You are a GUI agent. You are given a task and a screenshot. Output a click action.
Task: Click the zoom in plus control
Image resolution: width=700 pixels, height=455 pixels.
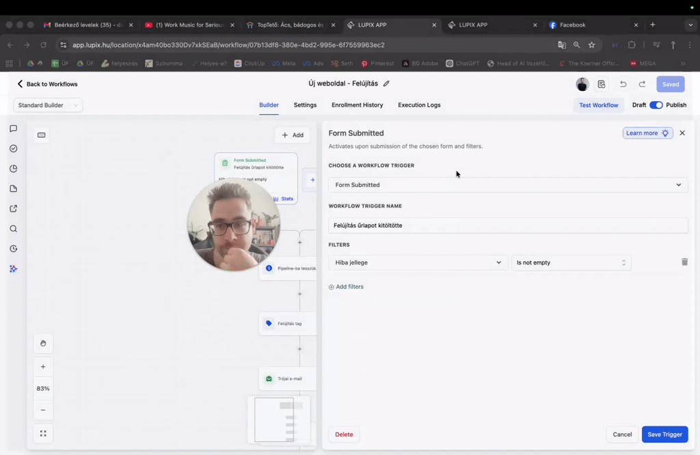click(43, 366)
